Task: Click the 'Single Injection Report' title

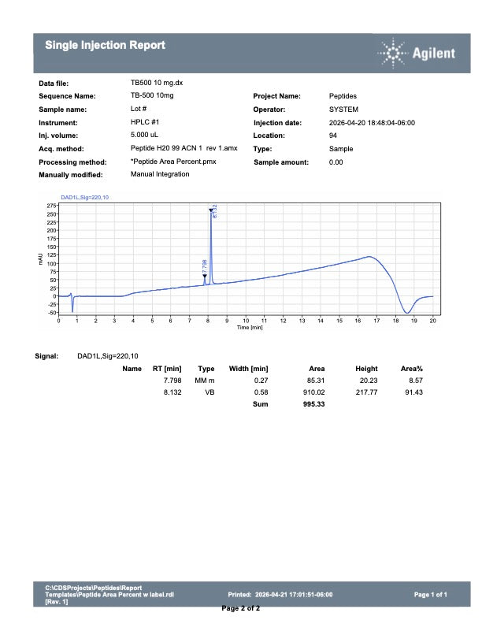Action: pyautogui.click(x=105, y=45)
